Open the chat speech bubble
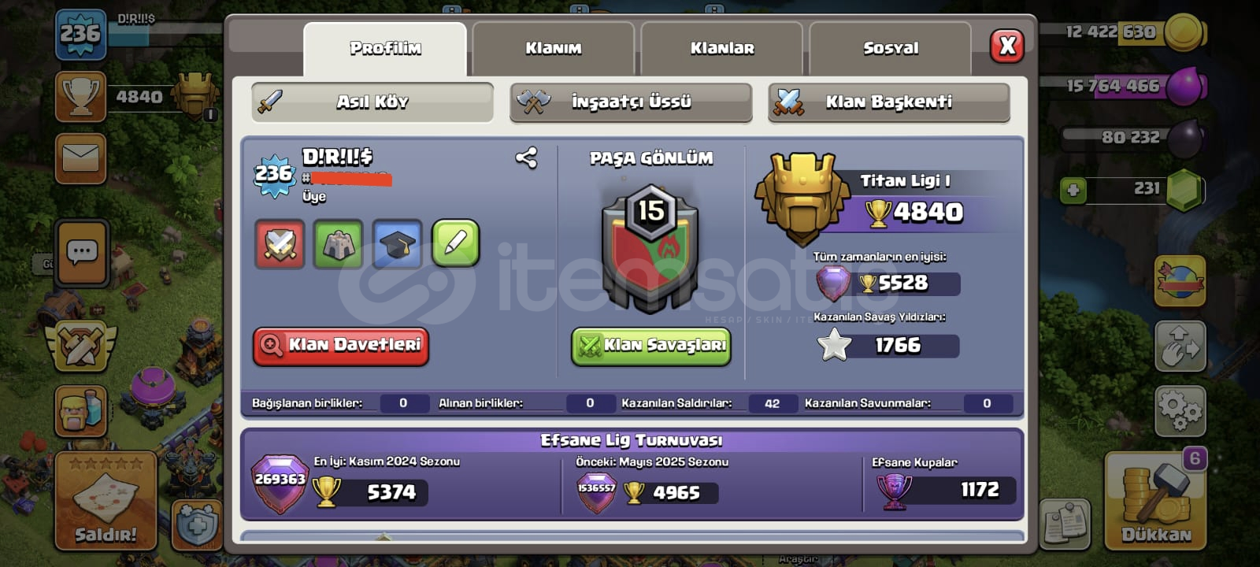This screenshot has height=567, width=1260. coord(82,253)
